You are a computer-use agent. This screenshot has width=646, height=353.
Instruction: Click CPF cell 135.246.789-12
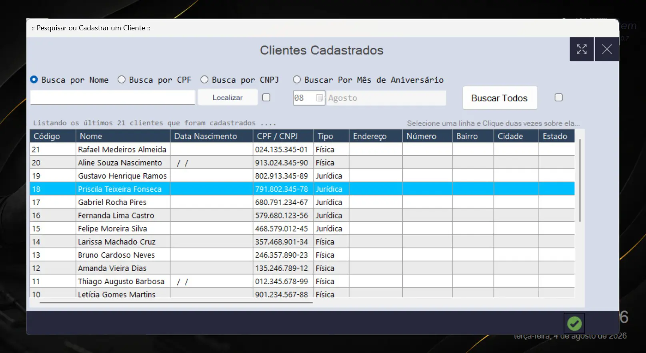coord(283,268)
